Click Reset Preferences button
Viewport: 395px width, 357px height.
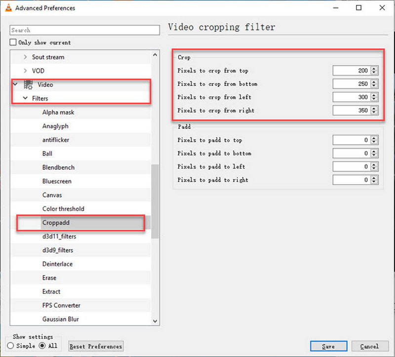pyautogui.click(x=96, y=346)
